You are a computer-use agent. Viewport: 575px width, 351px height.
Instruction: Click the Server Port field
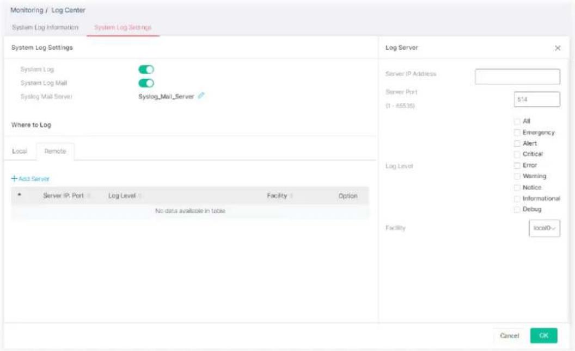coord(537,99)
